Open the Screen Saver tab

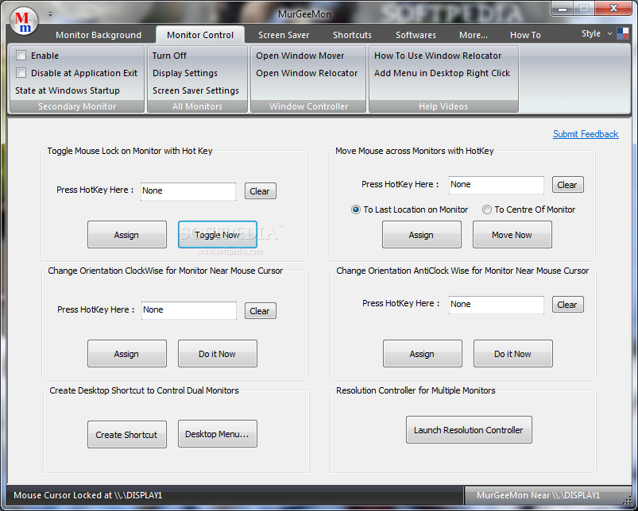click(284, 35)
